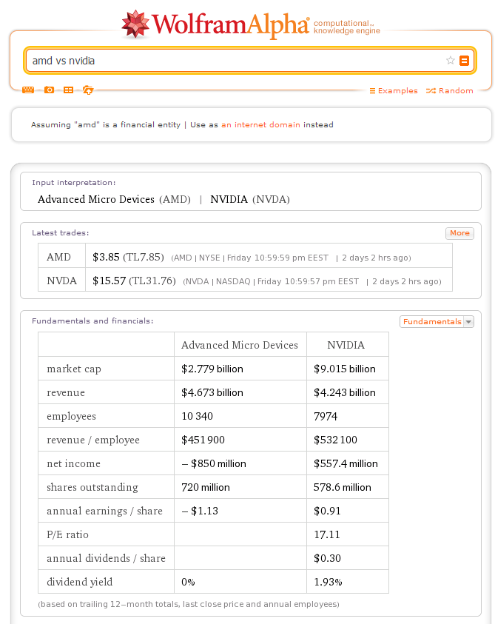Click the WolframAlpha star logo
Viewport: 495px width, 624px height.
(135, 24)
